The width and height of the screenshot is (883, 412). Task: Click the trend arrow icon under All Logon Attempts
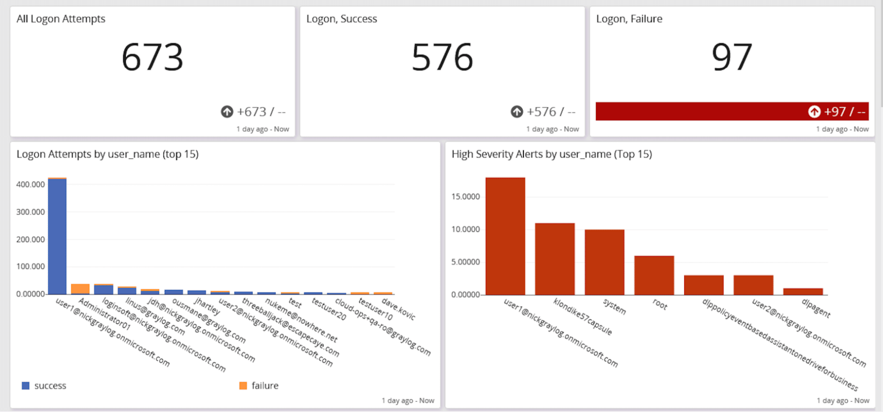point(227,112)
